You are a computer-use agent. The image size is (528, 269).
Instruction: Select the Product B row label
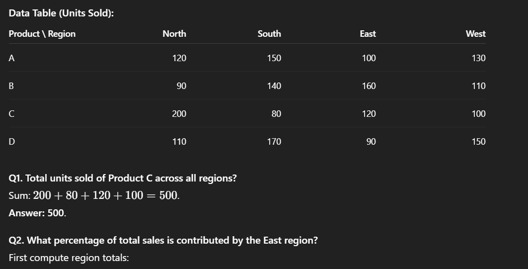pyautogui.click(x=11, y=86)
